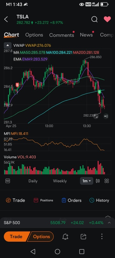Switch to the Chart tab
Viewport: 115px width, 258px height.
[11, 35]
